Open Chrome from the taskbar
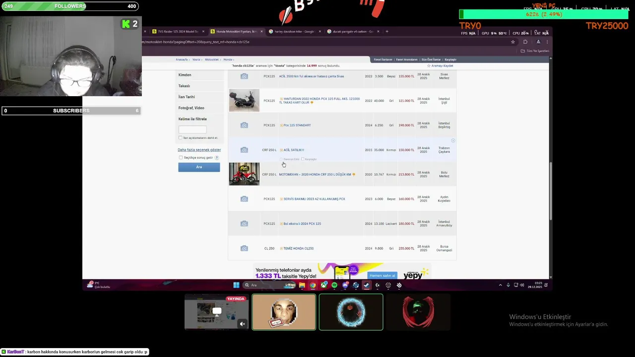The image size is (635, 357). [313, 285]
